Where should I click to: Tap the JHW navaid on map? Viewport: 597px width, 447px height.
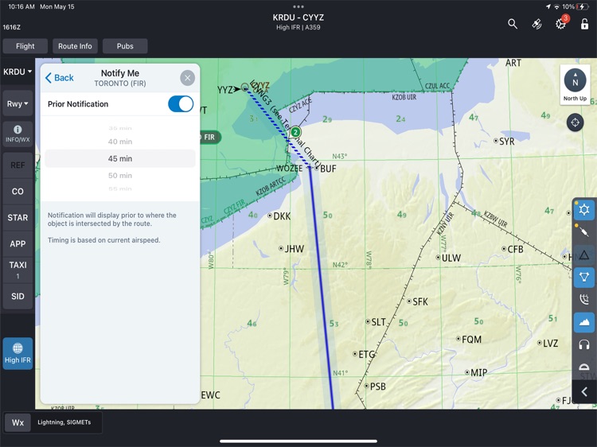291,249
